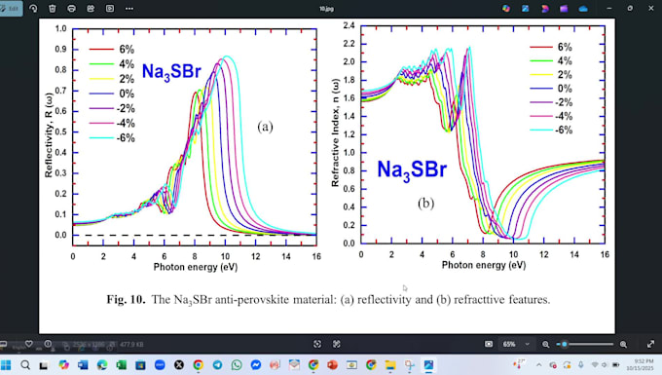Open the clock and date flyout
This screenshot has width=662, height=375.
(x=640, y=365)
